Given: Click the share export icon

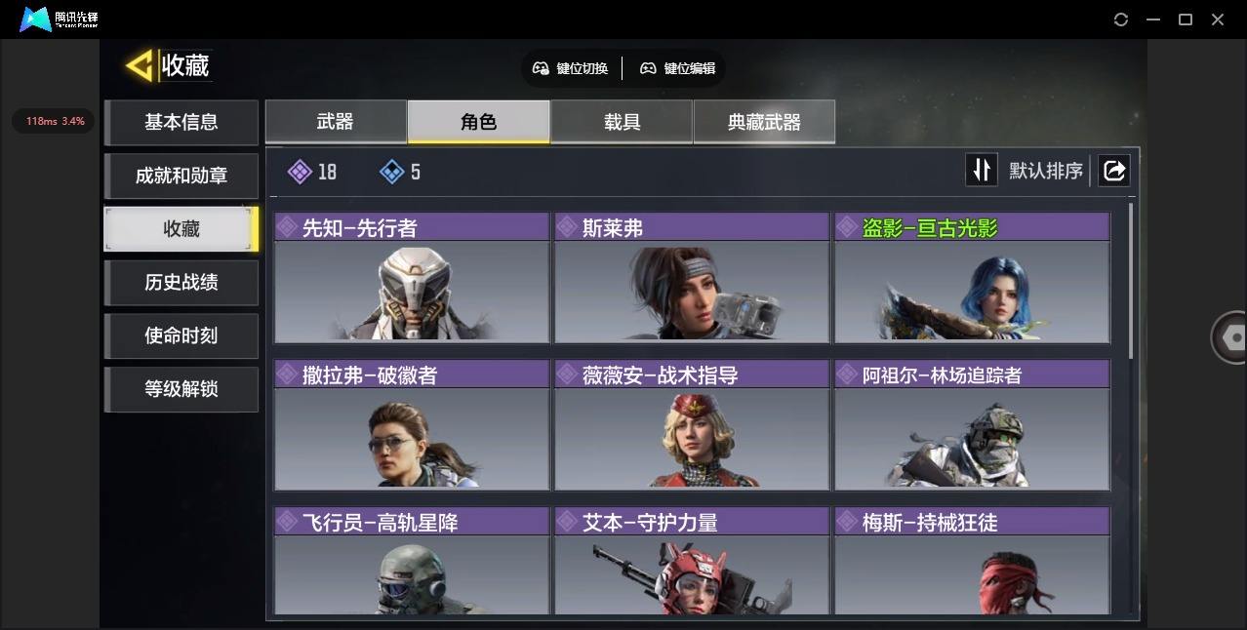Looking at the screenshot, I should [1114, 171].
